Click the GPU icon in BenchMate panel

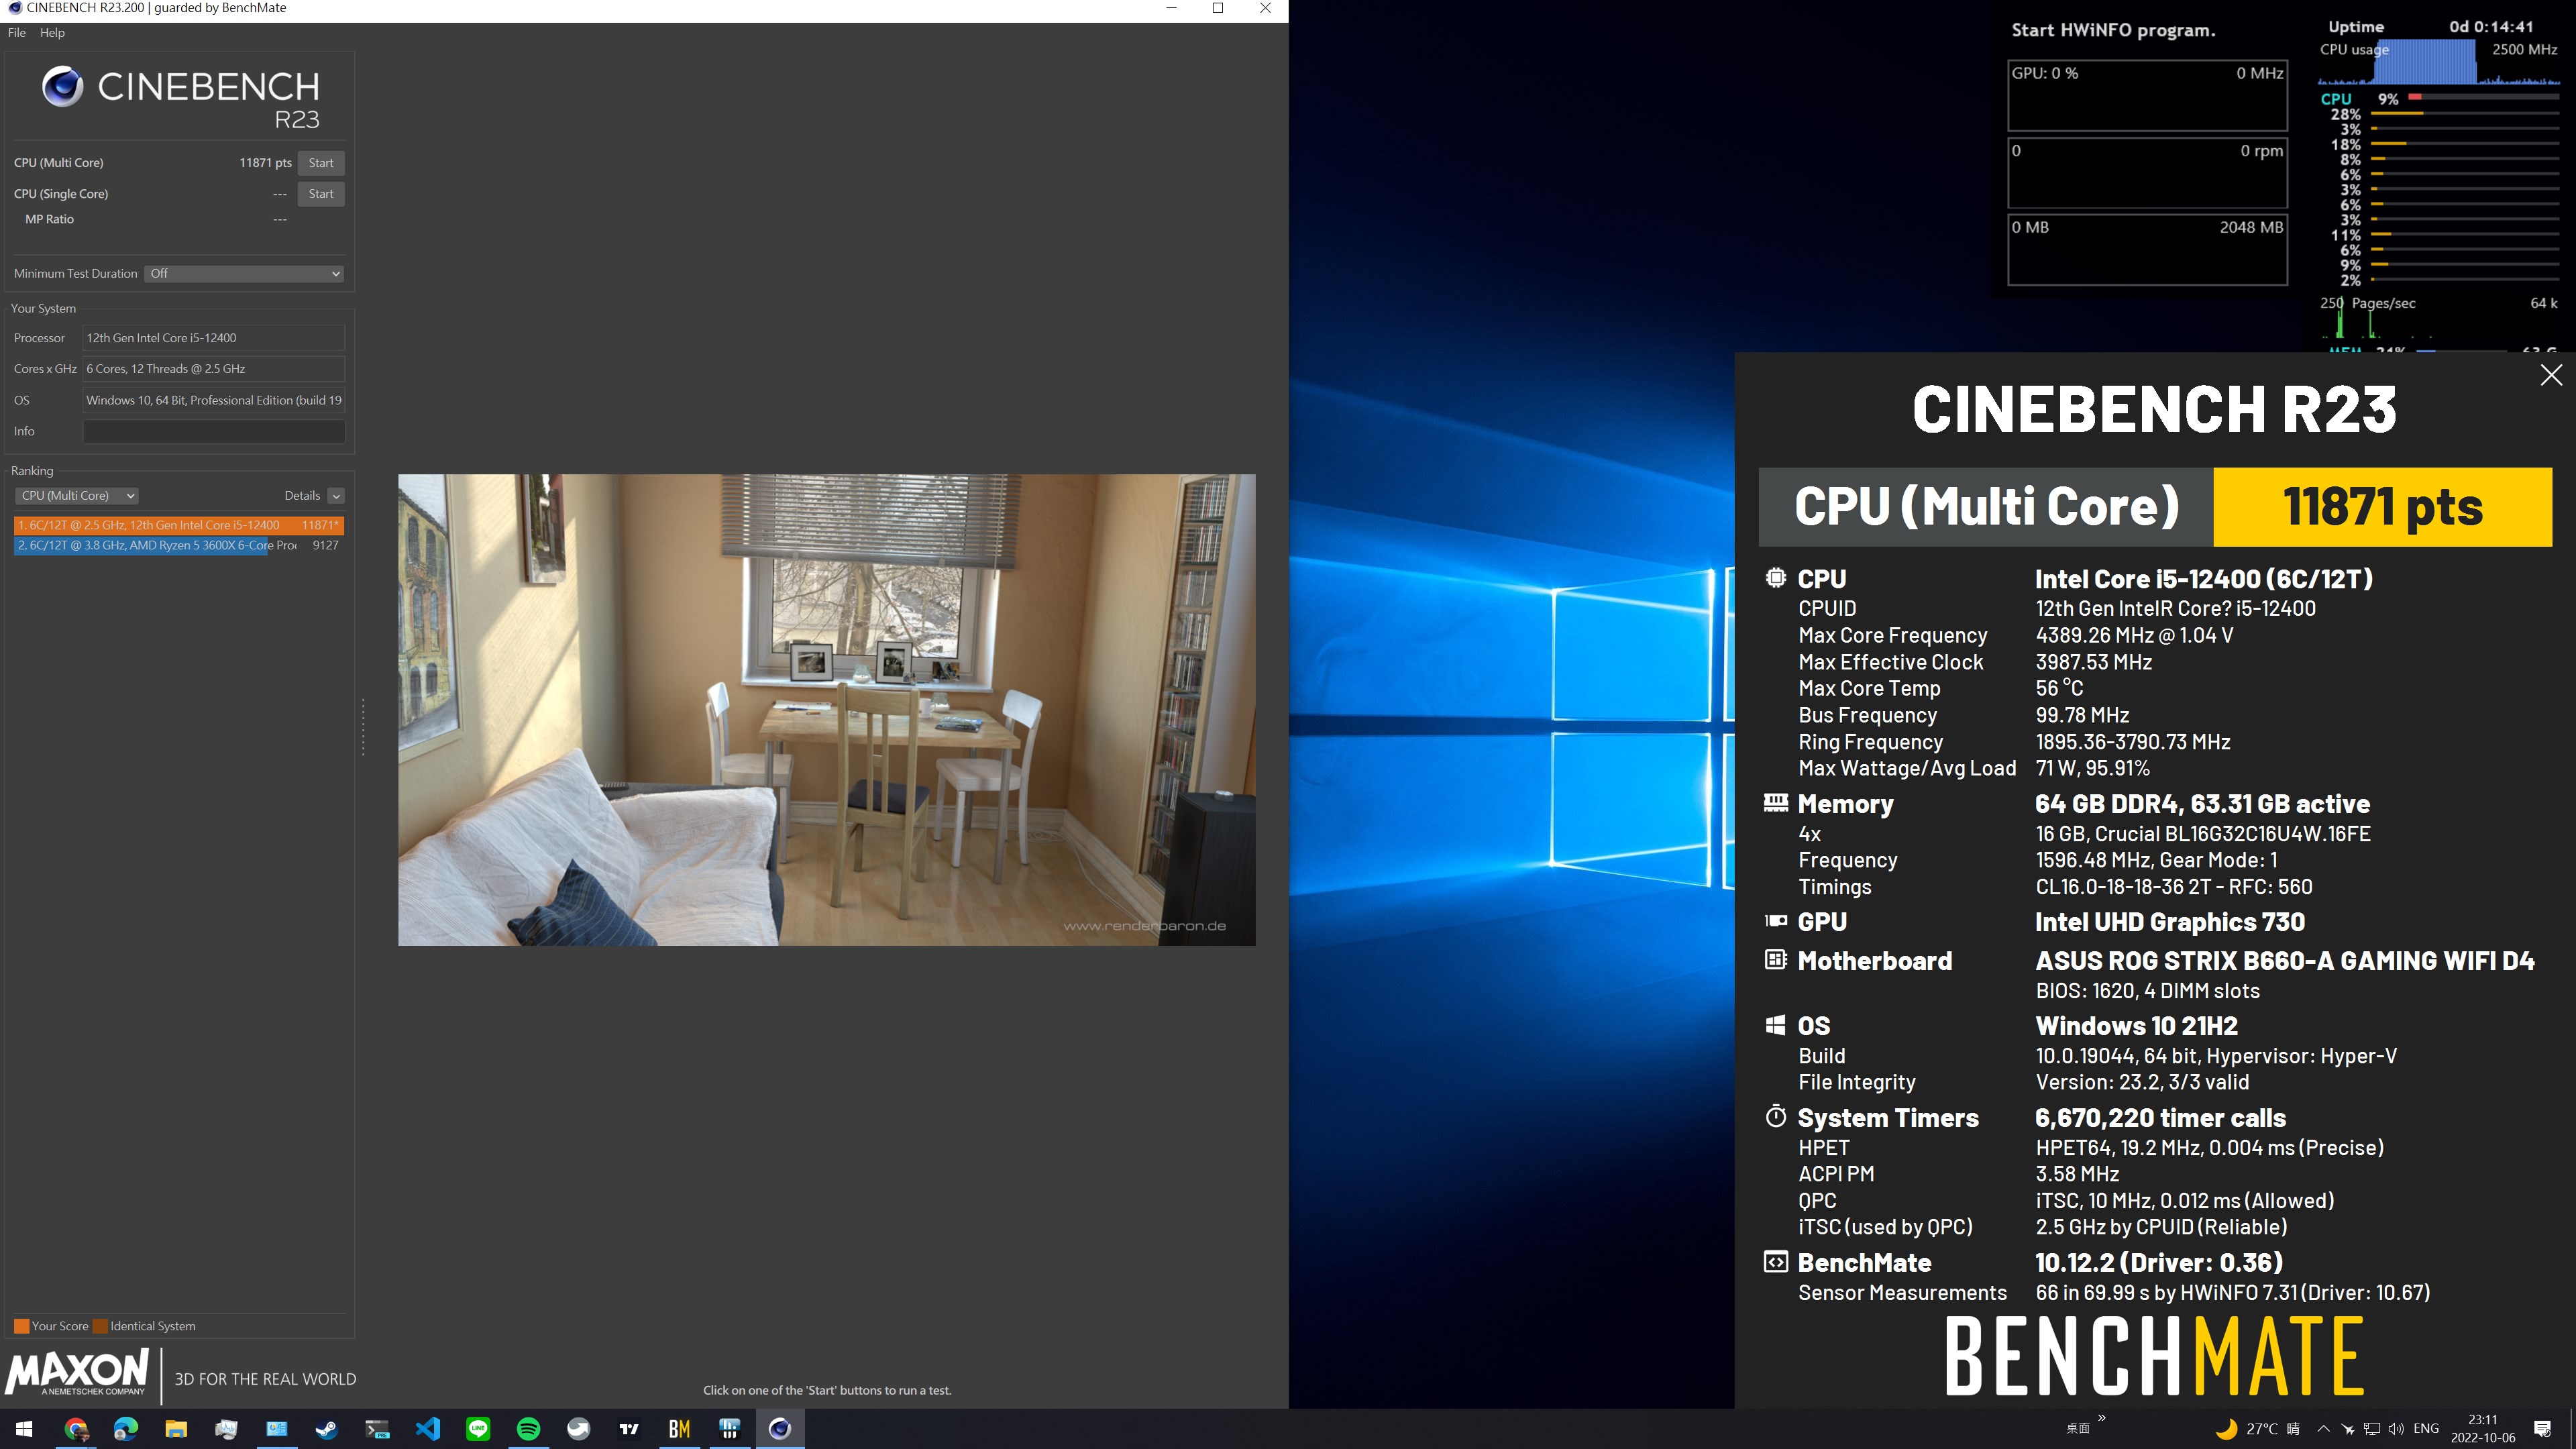(x=1775, y=921)
